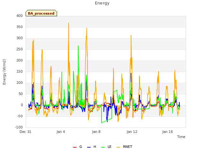205x153 pixels.
Task: Click the Jan 16 x-axis tick label
Action: coord(168,132)
